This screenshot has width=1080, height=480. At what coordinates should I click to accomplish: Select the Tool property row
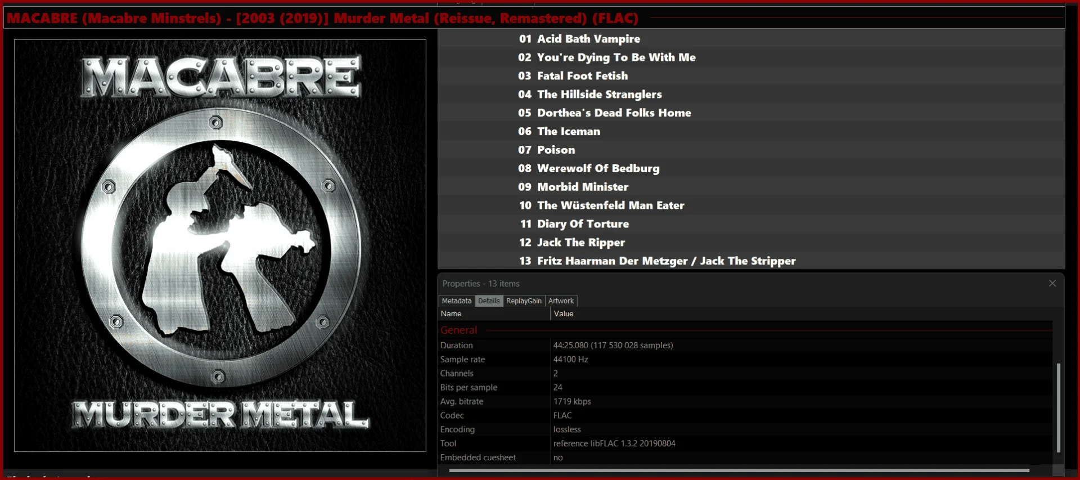(745, 443)
